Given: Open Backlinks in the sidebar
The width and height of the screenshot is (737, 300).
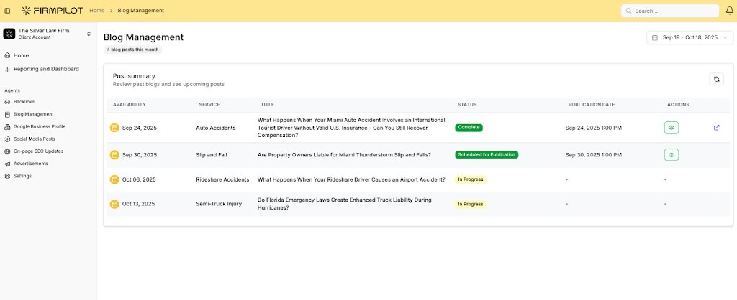Looking at the screenshot, I should pyautogui.click(x=24, y=102).
